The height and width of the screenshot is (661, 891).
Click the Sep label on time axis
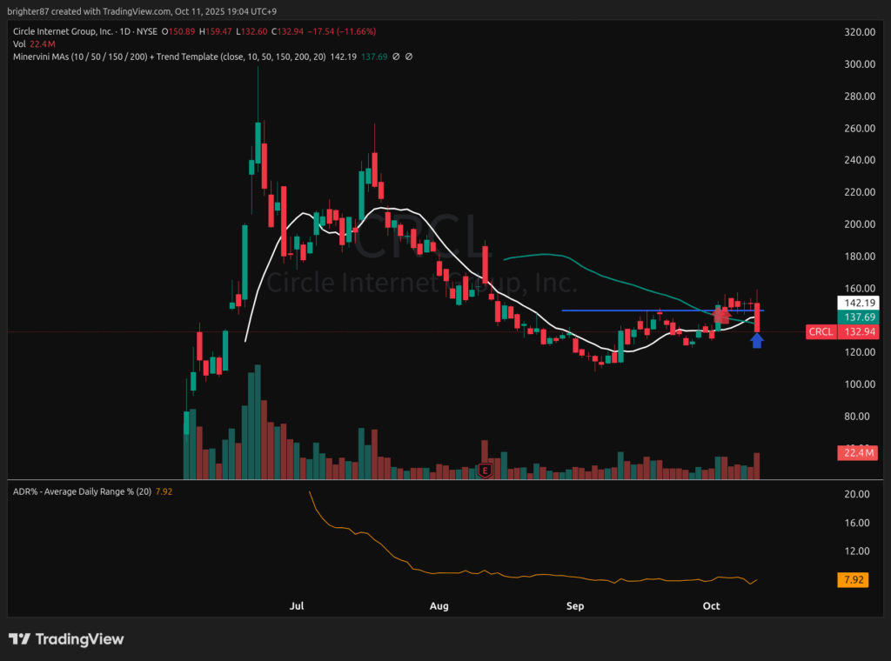click(573, 605)
